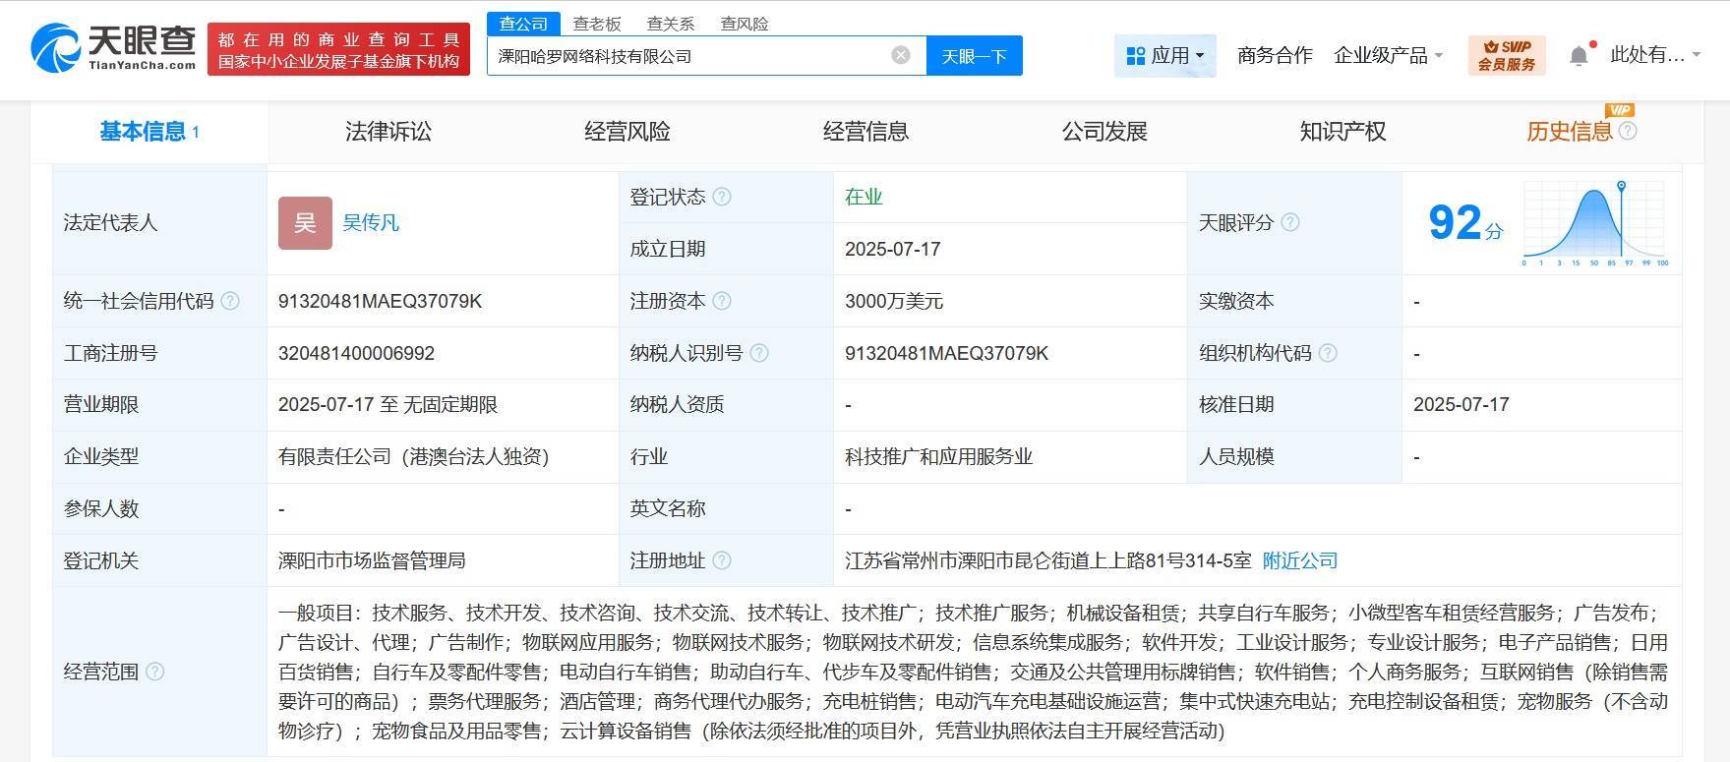
Task: Switch to the 公司发展 tab
Action: [x=1104, y=131]
